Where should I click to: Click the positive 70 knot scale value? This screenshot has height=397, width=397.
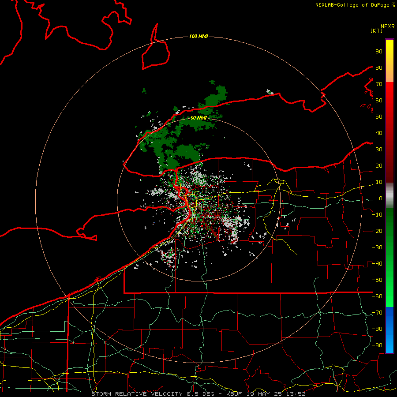pyautogui.click(x=379, y=84)
